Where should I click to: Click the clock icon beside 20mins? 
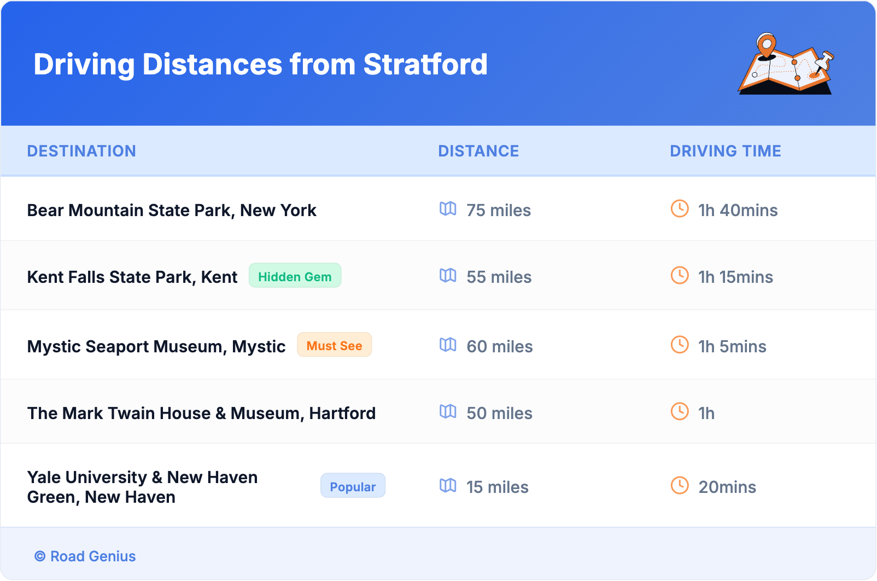coord(680,485)
